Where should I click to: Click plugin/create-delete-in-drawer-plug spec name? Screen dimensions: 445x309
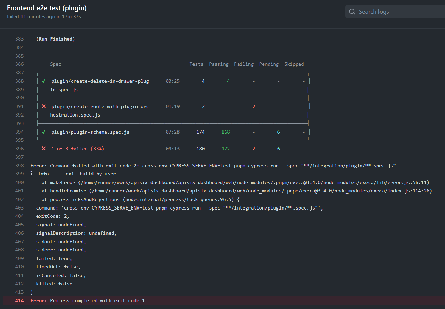100,81
